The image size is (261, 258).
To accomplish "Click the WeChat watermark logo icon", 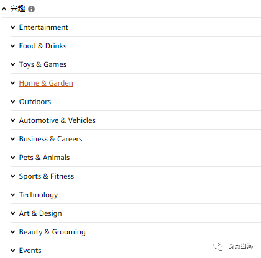I will coord(219,246).
